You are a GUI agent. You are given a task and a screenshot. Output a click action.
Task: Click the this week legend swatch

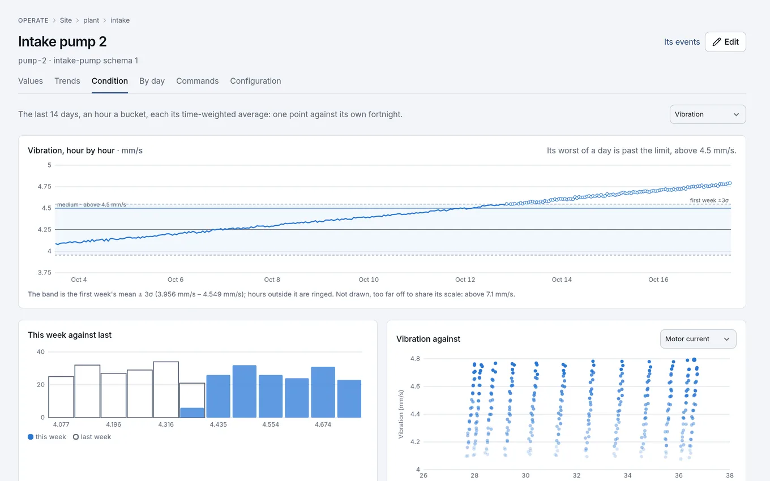tap(31, 437)
